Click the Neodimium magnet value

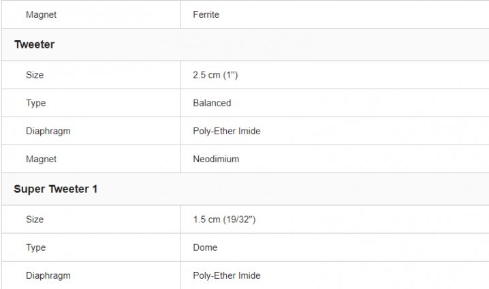pos(216,159)
